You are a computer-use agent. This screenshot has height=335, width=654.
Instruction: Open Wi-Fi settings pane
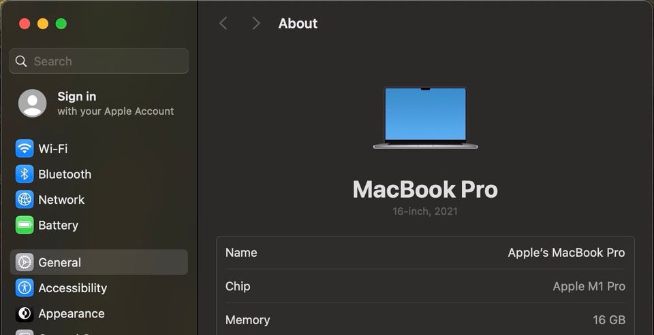pos(99,149)
